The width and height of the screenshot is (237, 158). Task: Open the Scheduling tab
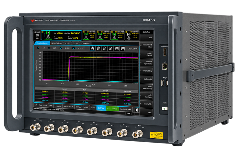point(58,106)
